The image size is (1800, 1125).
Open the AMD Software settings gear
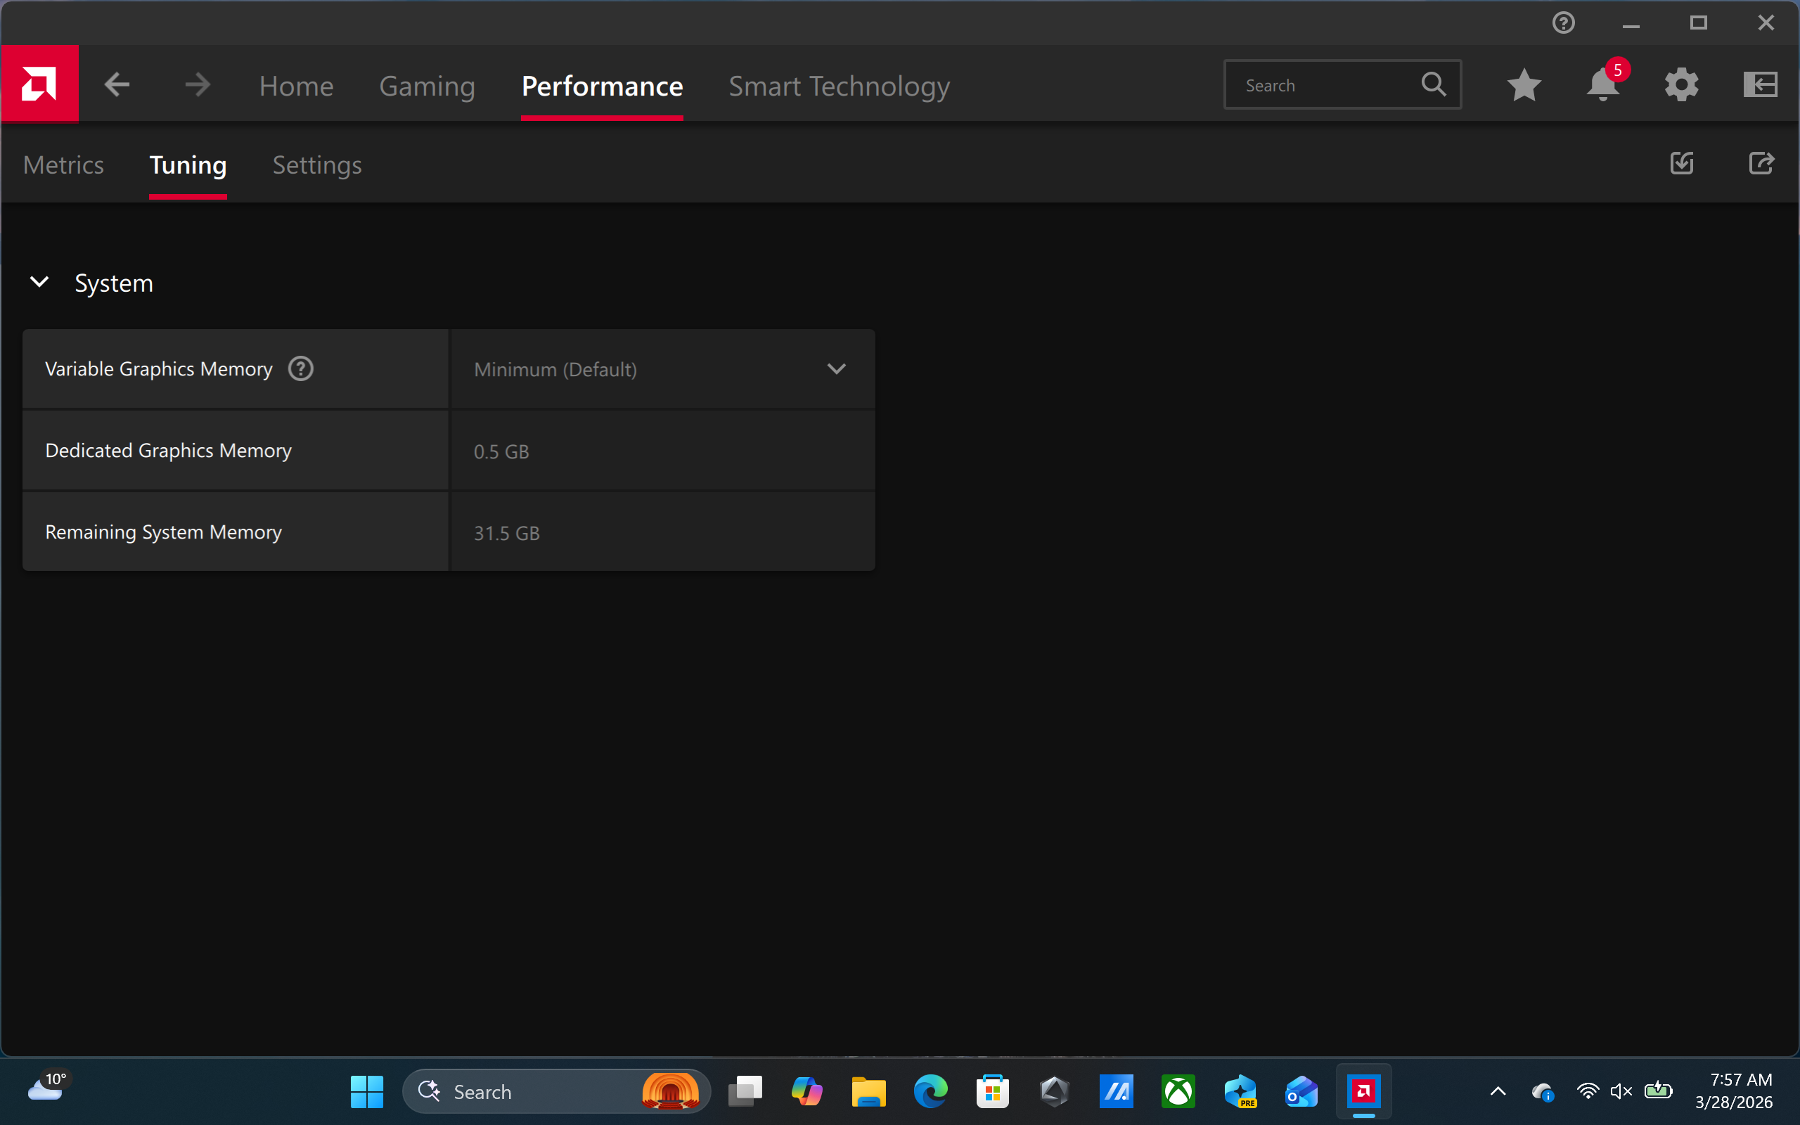1683,84
